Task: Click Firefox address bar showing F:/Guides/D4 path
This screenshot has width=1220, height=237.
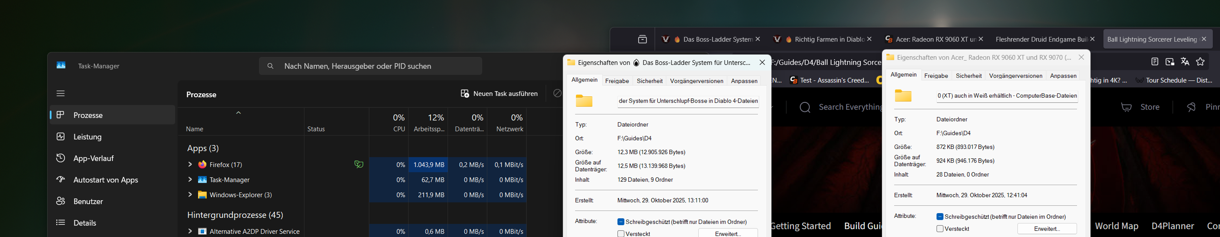Action: 826,62
